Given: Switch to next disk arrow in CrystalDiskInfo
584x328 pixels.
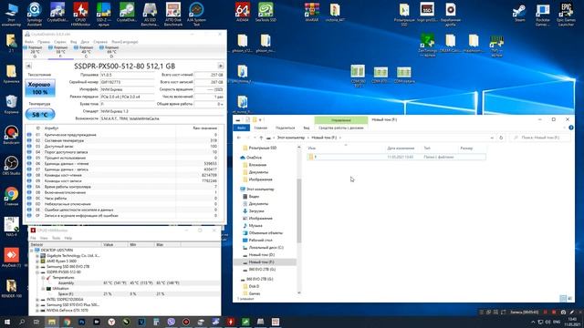Looking at the screenshot, I should [x=221, y=66].
